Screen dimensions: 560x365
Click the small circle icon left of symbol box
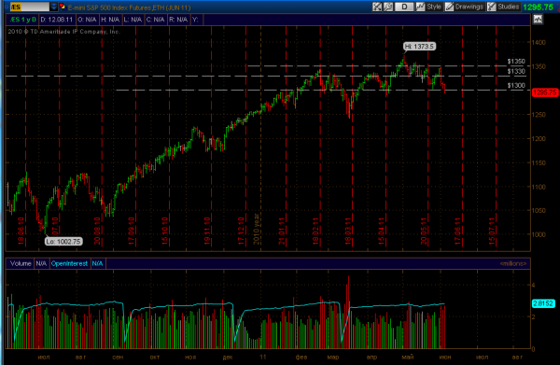pyautogui.click(x=7, y=7)
